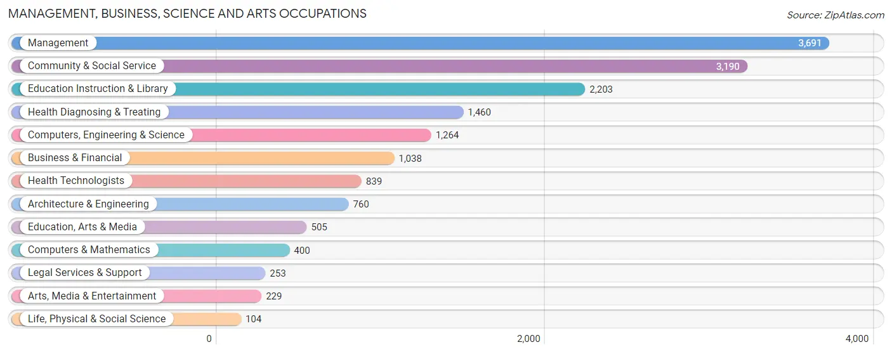This screenshot has width=892, height=354.
Task: Select Health Diagnosing & Treating bar
Action: 238,112
